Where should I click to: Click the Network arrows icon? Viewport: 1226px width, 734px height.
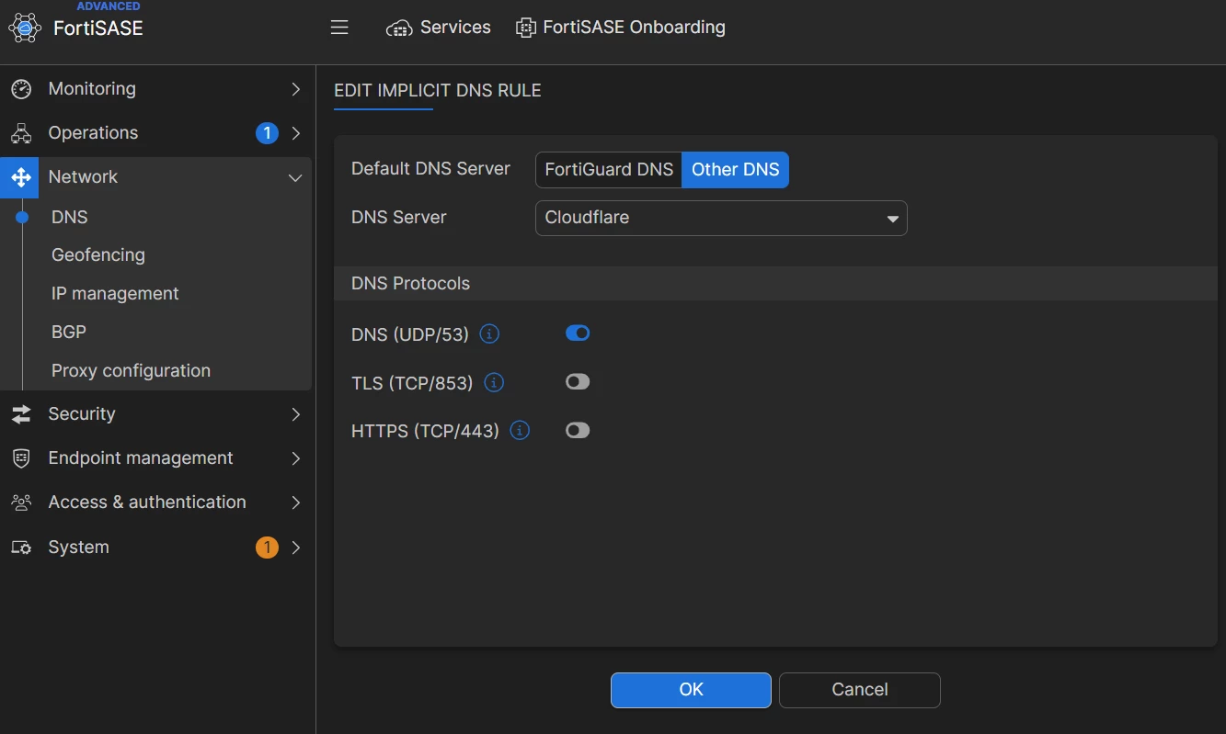click(x=21, y=177)
